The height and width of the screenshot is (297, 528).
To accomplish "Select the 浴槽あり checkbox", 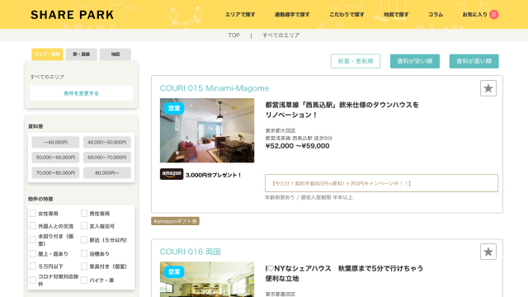I will coord(84,253).
